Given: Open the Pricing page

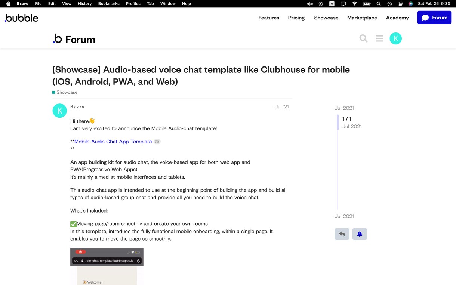Looking at the screenshot, I should [296, 18].
